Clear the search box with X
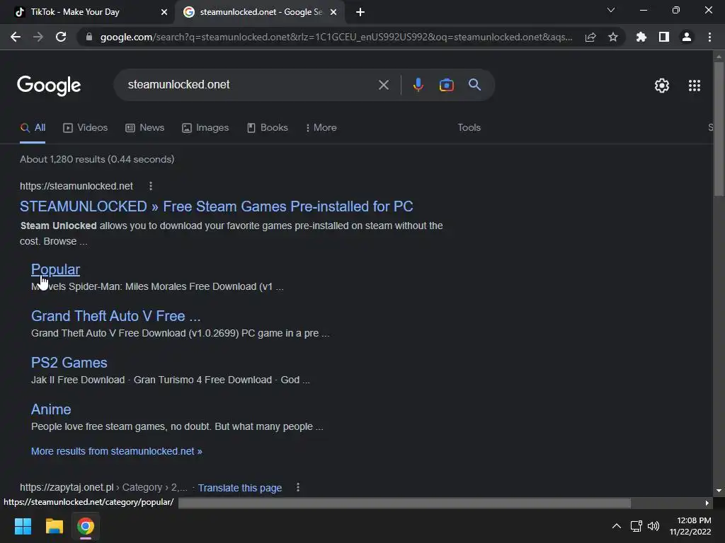The image size is (725, 543). (x=383, y=85)
